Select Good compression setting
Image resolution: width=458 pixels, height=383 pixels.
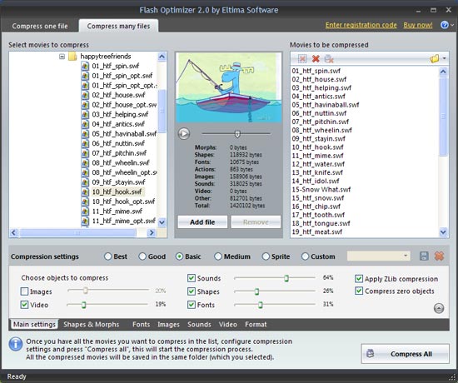click(142, 256)
